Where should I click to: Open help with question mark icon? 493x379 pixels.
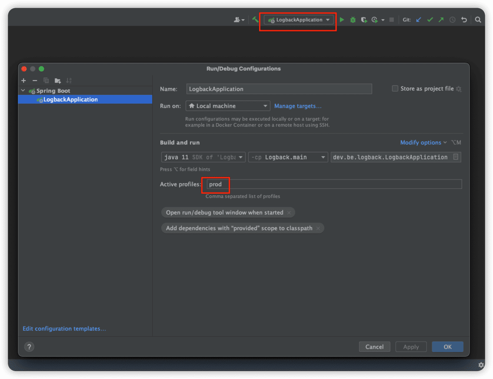pyautogui.click(x=29, y=347)
